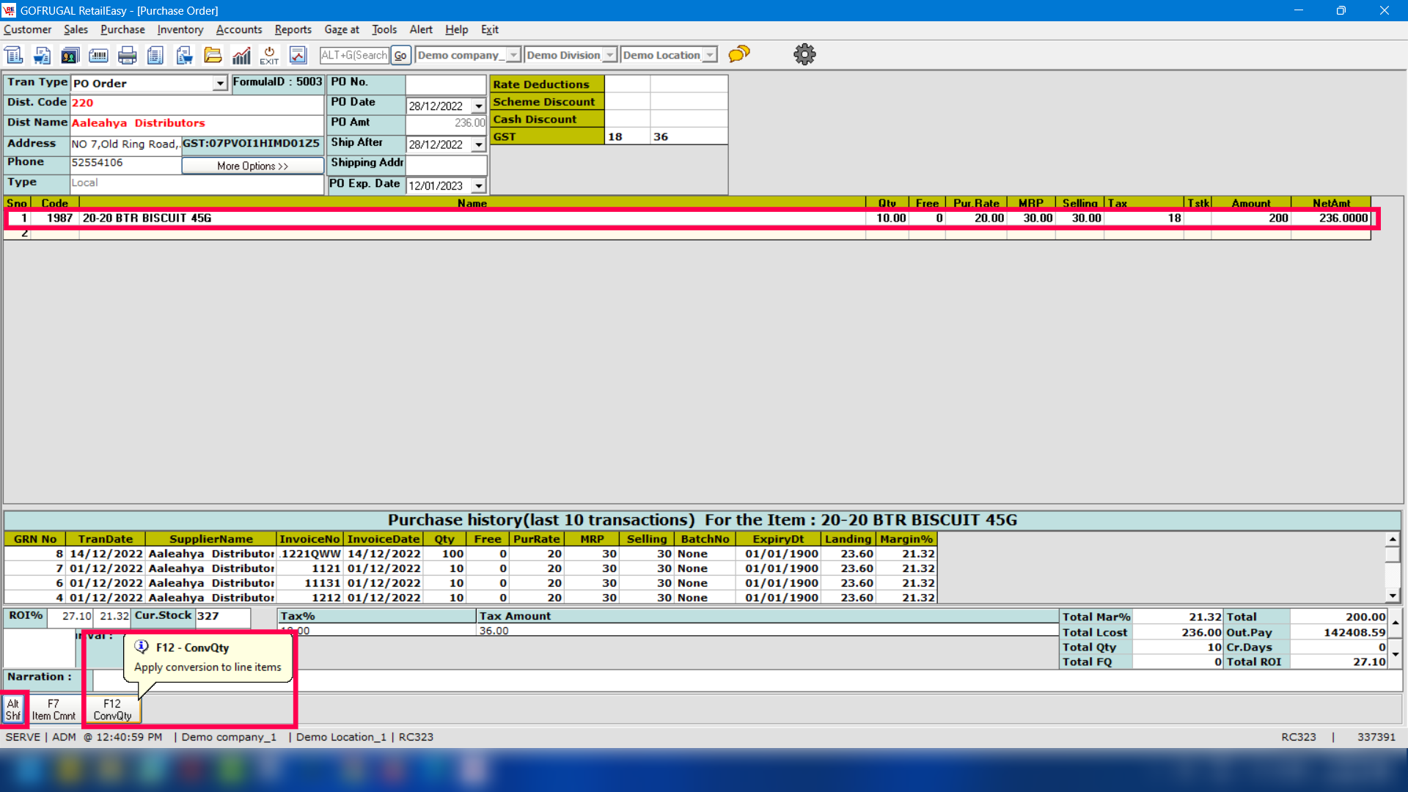Open the PO Exp. Date dropdown
The width and height of the screenshot is (1408, 792).
[x=478, y=186]
